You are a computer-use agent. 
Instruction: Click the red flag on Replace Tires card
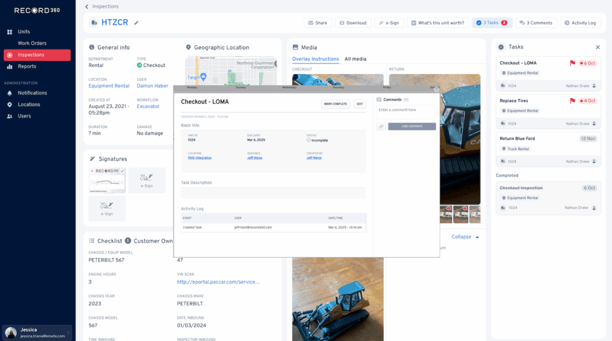point(572,101)
